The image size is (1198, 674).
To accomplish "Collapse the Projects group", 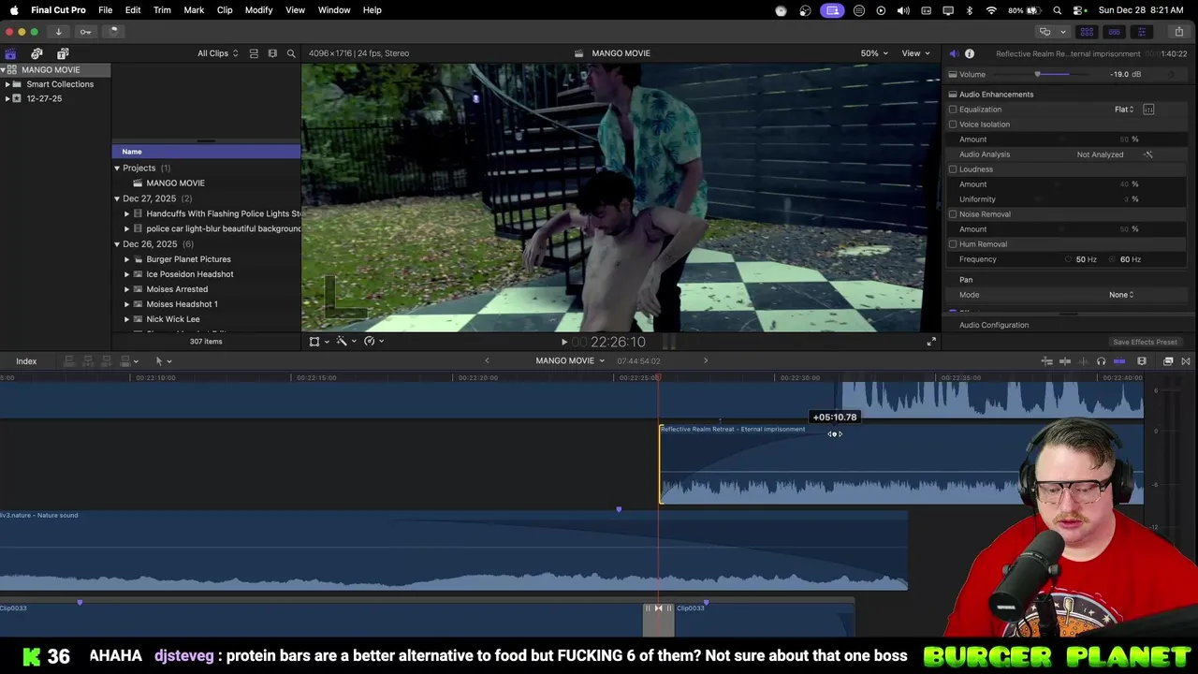I will pos(117,168).
